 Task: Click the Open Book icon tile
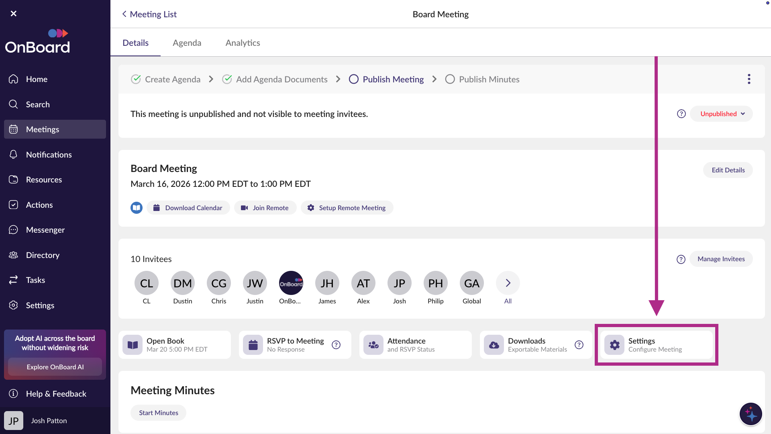tap(133, 345)
